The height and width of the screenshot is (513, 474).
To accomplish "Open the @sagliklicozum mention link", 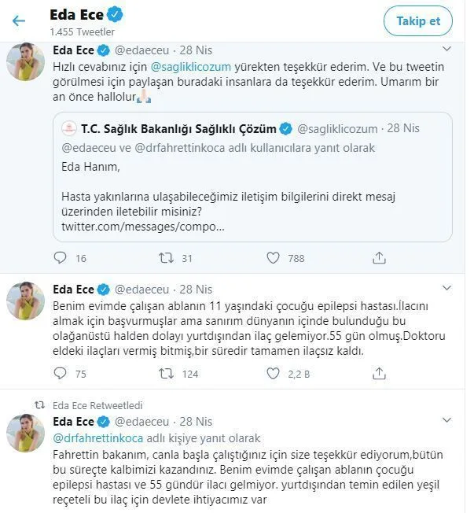I will (191, 67).
